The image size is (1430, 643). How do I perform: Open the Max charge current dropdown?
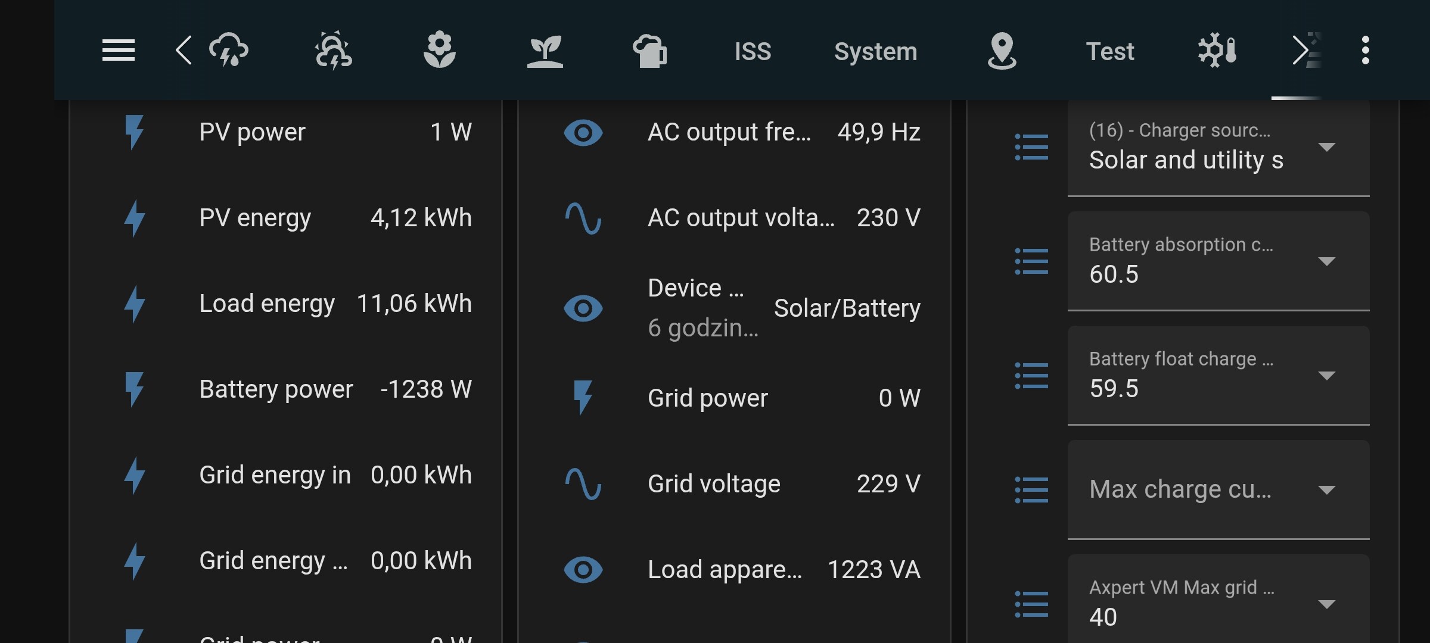pyautogui.click(x=1218, y=489)
